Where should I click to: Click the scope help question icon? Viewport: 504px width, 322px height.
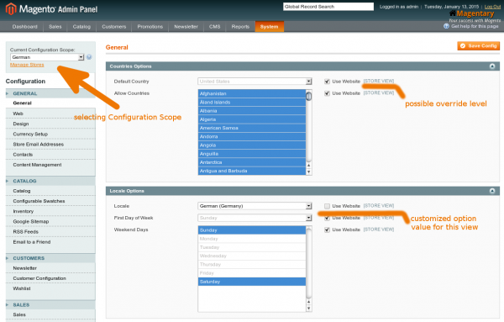89,57
